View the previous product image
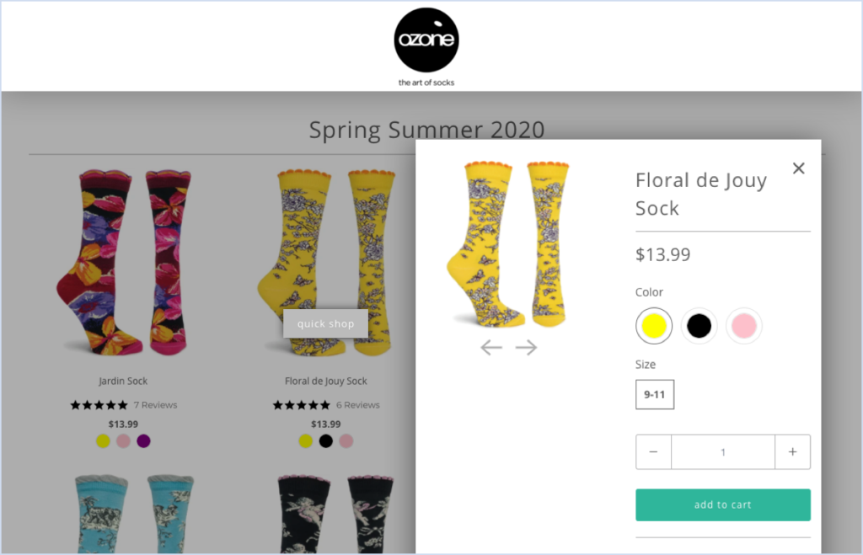This screenshot has width=863, height=555. [x=491, y=346]
